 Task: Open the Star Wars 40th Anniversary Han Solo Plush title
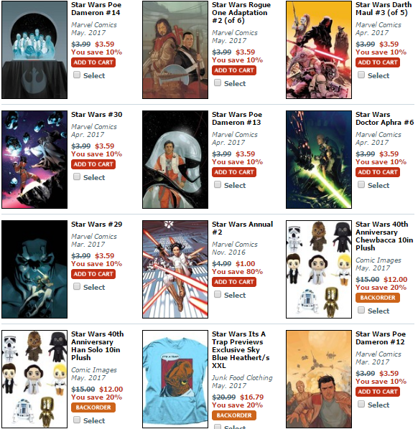(97, 346)
